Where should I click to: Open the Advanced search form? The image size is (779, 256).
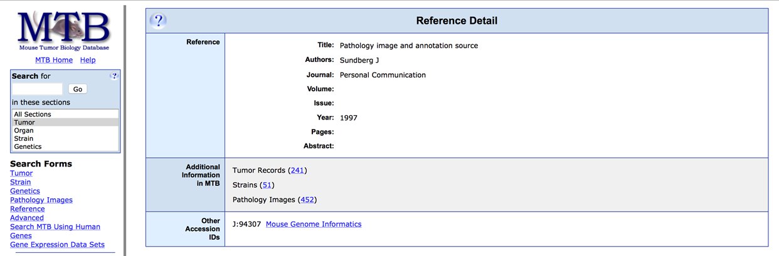click(x=27, y=218)
